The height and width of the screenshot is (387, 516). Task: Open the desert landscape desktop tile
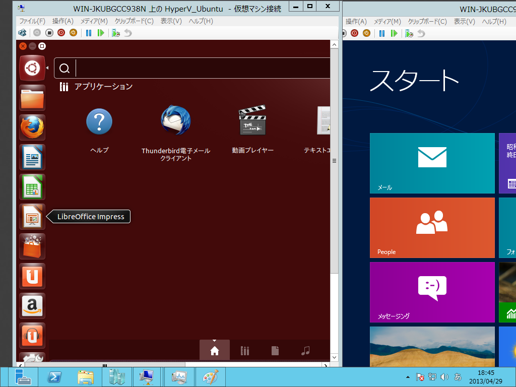(x=432, y=347)
